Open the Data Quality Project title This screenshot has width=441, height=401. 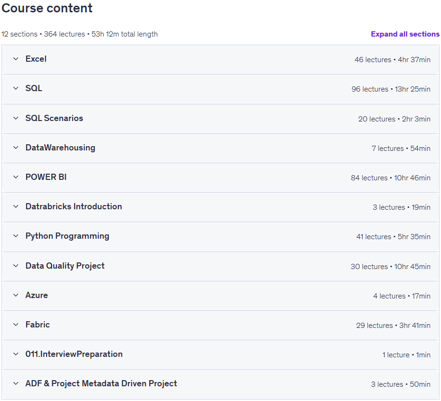coord(65,266)
